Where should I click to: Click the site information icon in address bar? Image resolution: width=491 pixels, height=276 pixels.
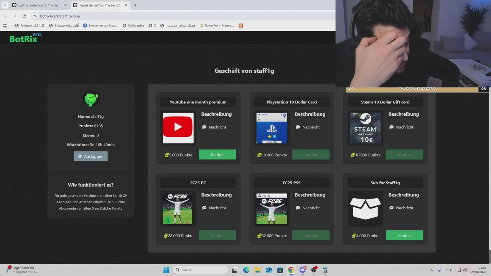(35, 16)
